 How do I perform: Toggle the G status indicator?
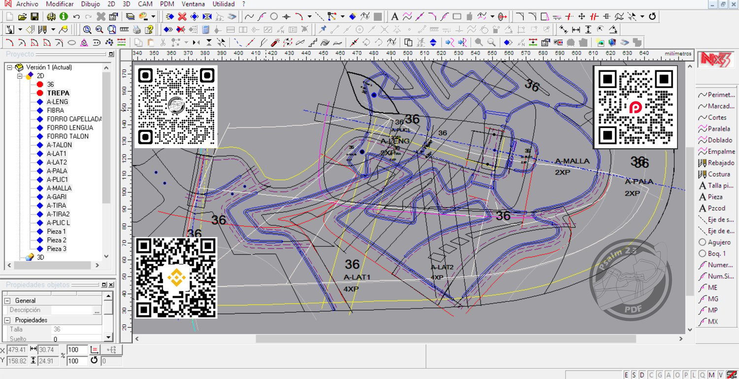(660, 375)
